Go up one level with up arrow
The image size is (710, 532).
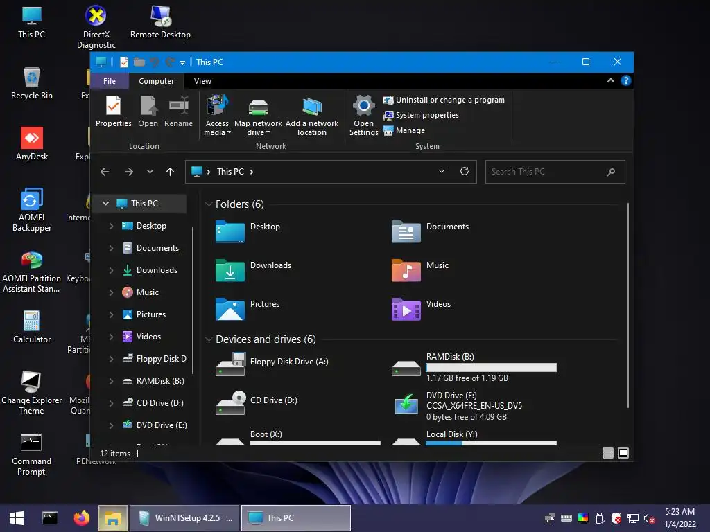[x=171, y=172]
